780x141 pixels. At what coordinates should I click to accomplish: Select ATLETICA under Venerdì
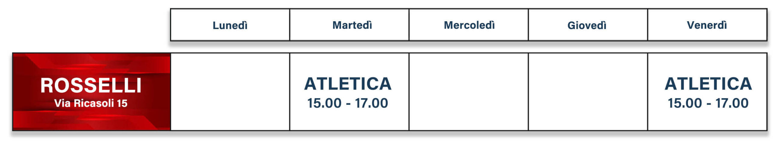click(708, 84)
